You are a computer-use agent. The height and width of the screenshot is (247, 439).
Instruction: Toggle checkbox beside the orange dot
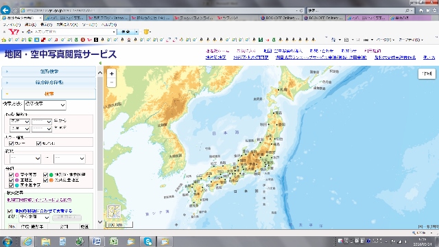(x=46, y=180)
